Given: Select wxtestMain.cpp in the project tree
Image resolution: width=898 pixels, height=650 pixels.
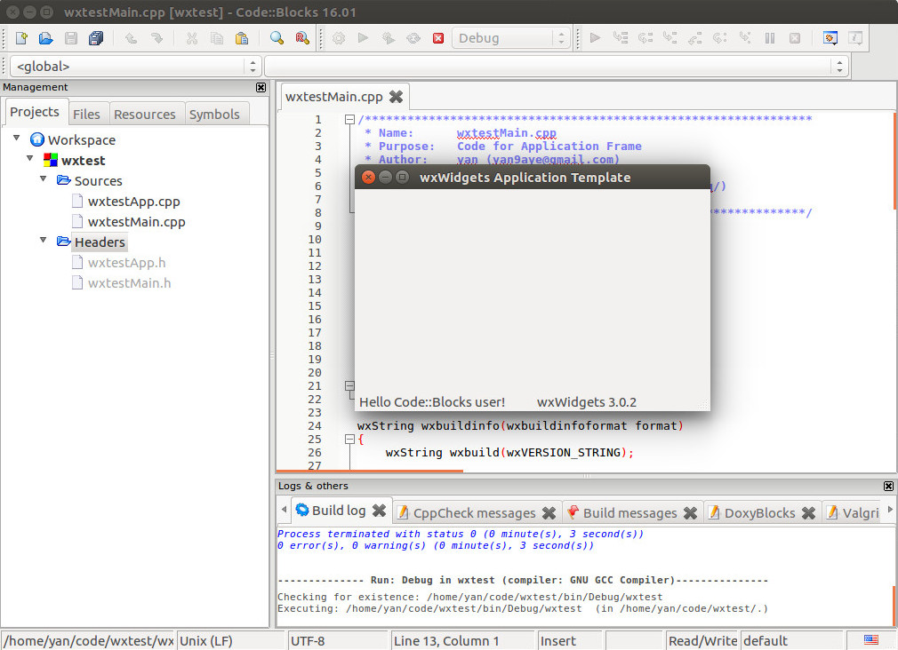Looking at the screenshot, I should 136,222.
